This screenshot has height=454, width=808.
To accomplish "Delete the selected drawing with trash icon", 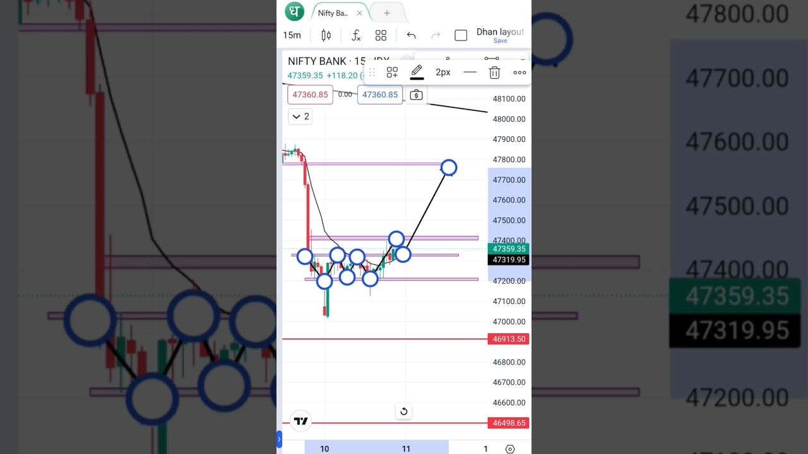I will [x=494, y=73].
